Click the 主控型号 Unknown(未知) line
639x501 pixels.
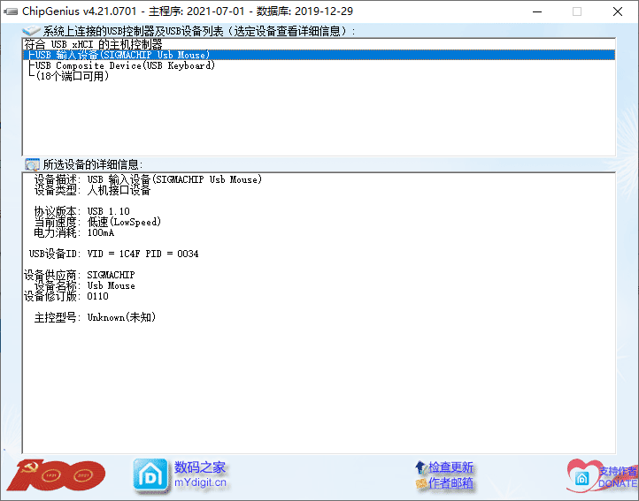pyautogui.click(x=95, y=317)
